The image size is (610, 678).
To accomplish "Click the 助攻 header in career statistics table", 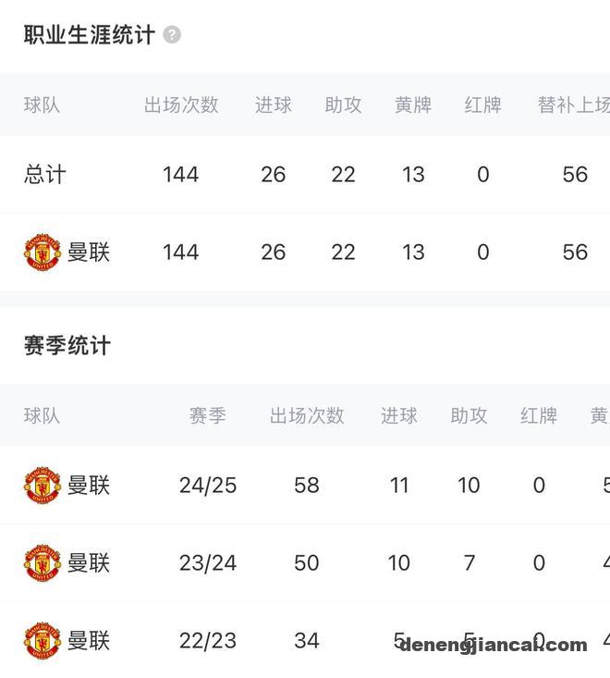I will pos(343,105).
